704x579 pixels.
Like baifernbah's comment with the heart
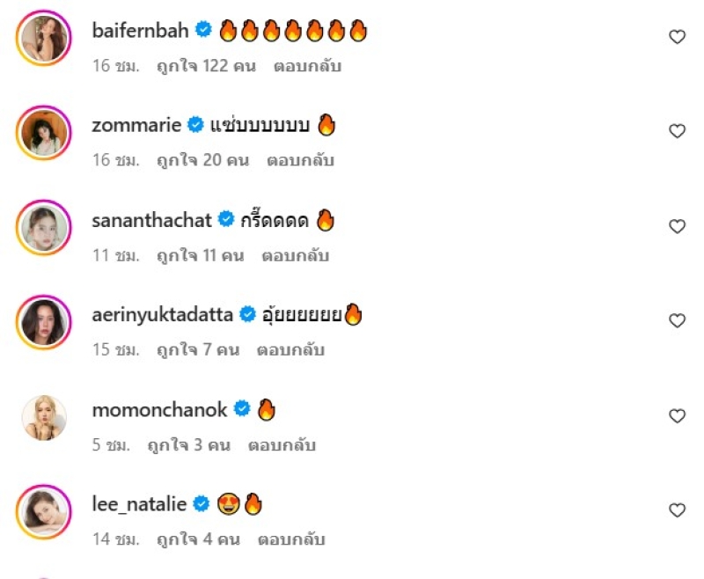tap(677, 37)
